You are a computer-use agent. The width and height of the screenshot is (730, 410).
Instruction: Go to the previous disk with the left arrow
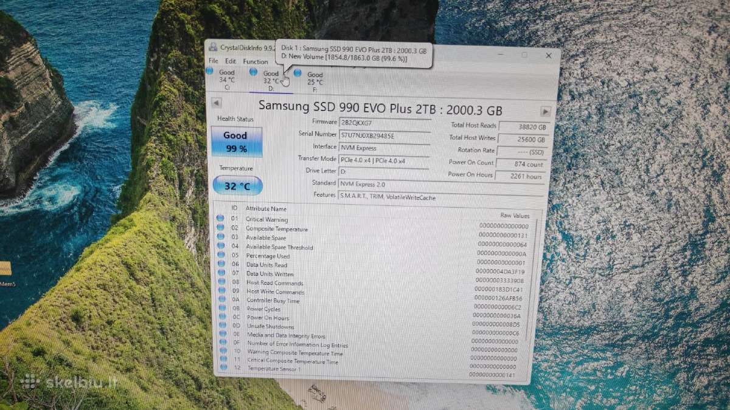click(216, 103)
